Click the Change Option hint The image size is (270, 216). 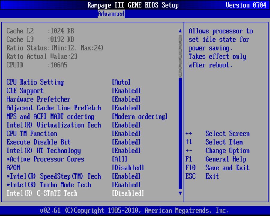pyautogui.click(x=227, y=151)
